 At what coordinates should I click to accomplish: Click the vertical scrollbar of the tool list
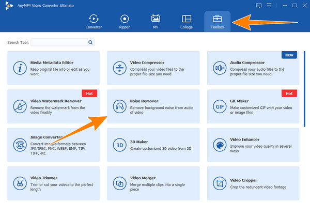pos(304,89)
